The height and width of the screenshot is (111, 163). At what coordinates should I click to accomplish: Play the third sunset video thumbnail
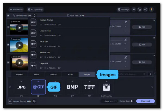click(x=20, y=63)
